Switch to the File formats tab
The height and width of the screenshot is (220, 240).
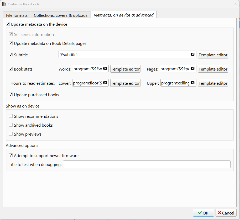17,15
